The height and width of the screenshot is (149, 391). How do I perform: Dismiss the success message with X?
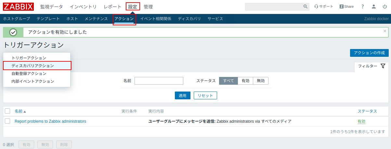point(385,31)
